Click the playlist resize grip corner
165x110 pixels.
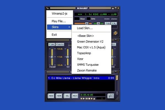tap(117, 98)
